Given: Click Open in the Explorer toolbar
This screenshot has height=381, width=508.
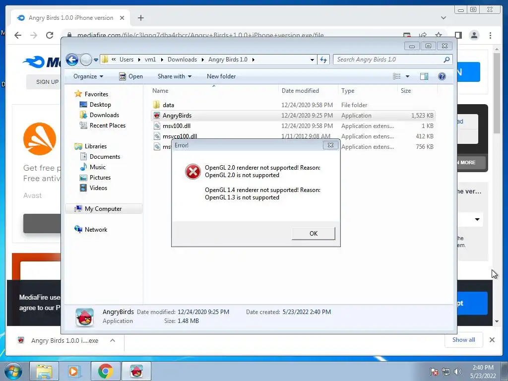Looking at the screenshot, I should coord(131,76).
